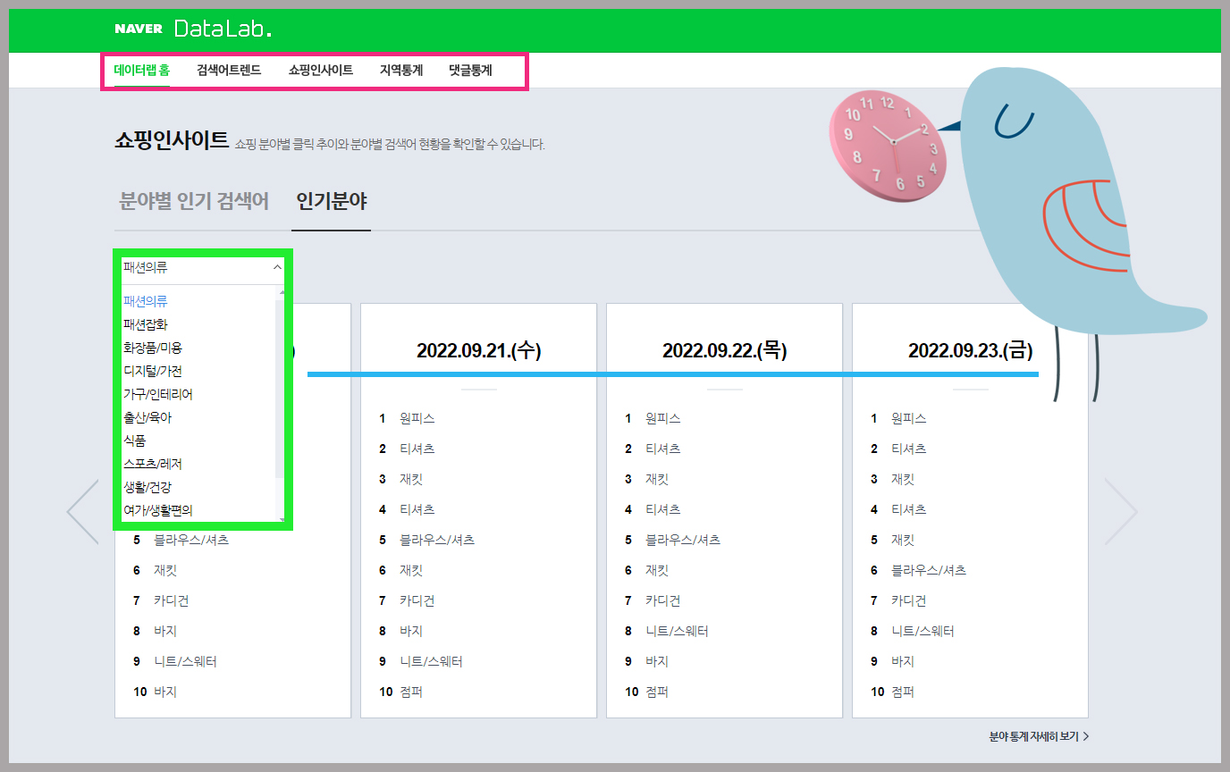Collapse the 패션의류 category dropdown caret
The image size is (1230, 772).
click(x=276, y=267)
